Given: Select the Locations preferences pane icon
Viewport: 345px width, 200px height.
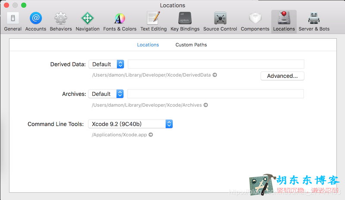Looking at the screenshot, I should coord(284,22).
